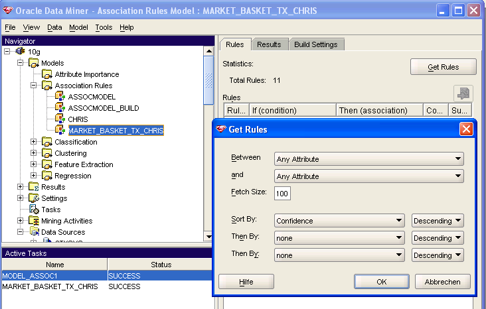Viewport: 486px width, 309px height.
Task: Click the Regression folder icon
Action: 46,176
